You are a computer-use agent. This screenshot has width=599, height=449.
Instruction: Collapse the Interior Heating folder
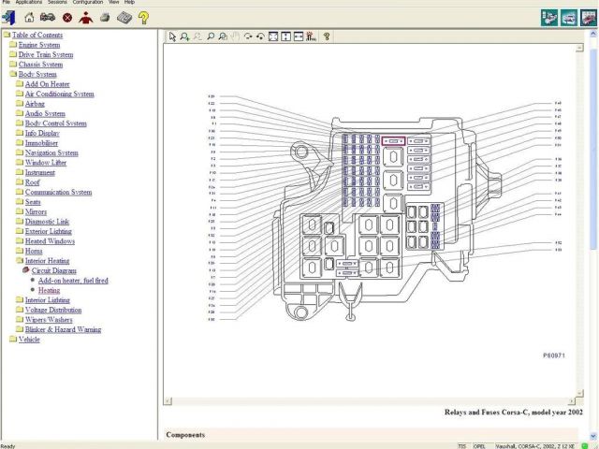click(x=46, y=261)
